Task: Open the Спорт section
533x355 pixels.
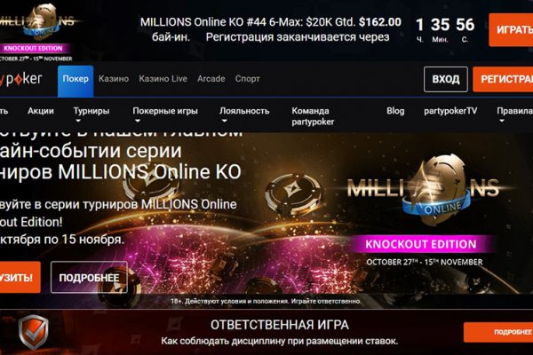Action: pos(248,79)
